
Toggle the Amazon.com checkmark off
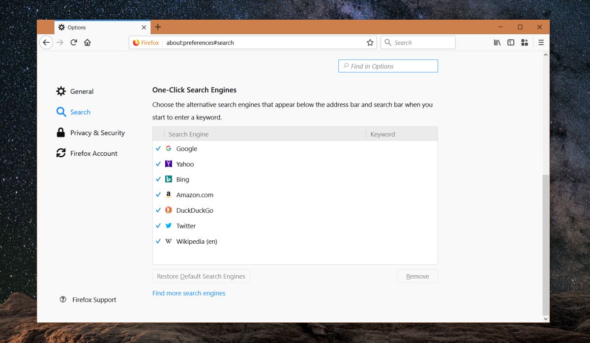tap(158, 195)
